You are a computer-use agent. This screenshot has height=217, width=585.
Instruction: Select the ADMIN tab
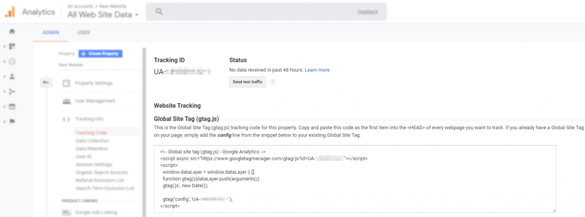(x=51, y=33)
